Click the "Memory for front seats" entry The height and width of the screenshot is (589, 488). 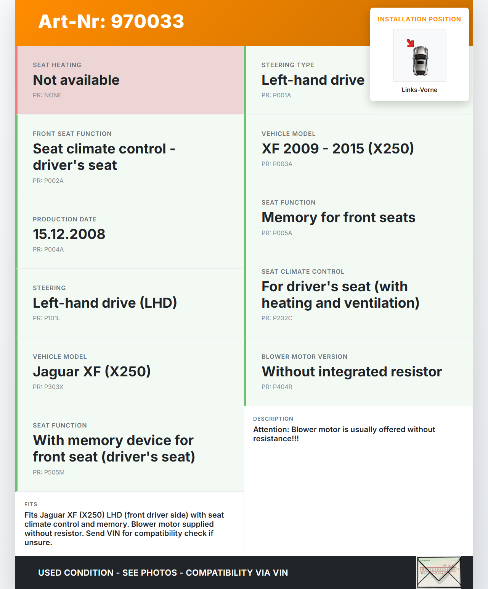click(339, 218)
